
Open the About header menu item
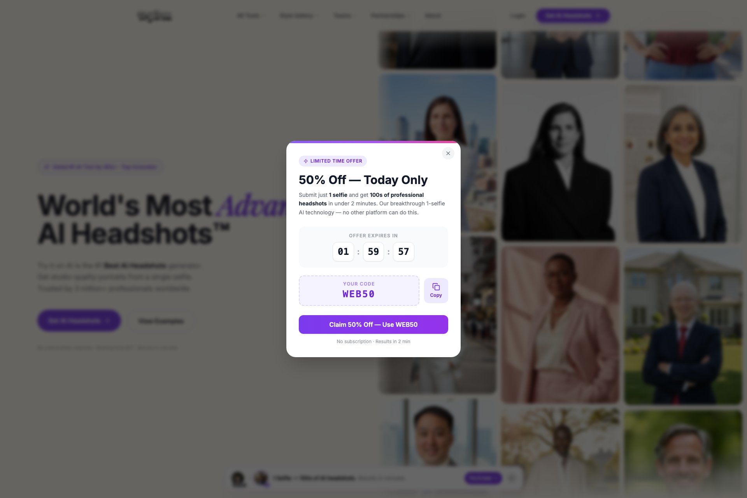coord(433,16)
